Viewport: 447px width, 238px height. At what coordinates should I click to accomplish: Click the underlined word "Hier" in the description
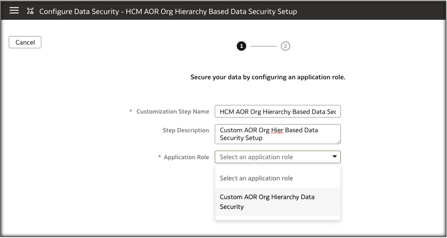click(x=275, y=131)
